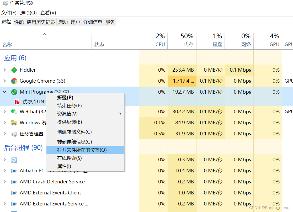Sort by the 内存 column header

(182, 41)
